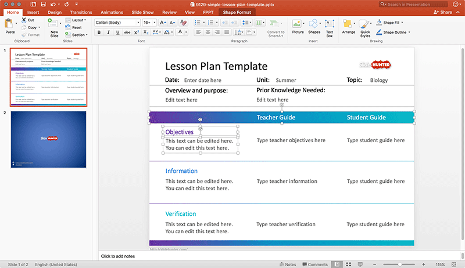
Task: Toggle underline formatting
Action: tap(118, 32)
